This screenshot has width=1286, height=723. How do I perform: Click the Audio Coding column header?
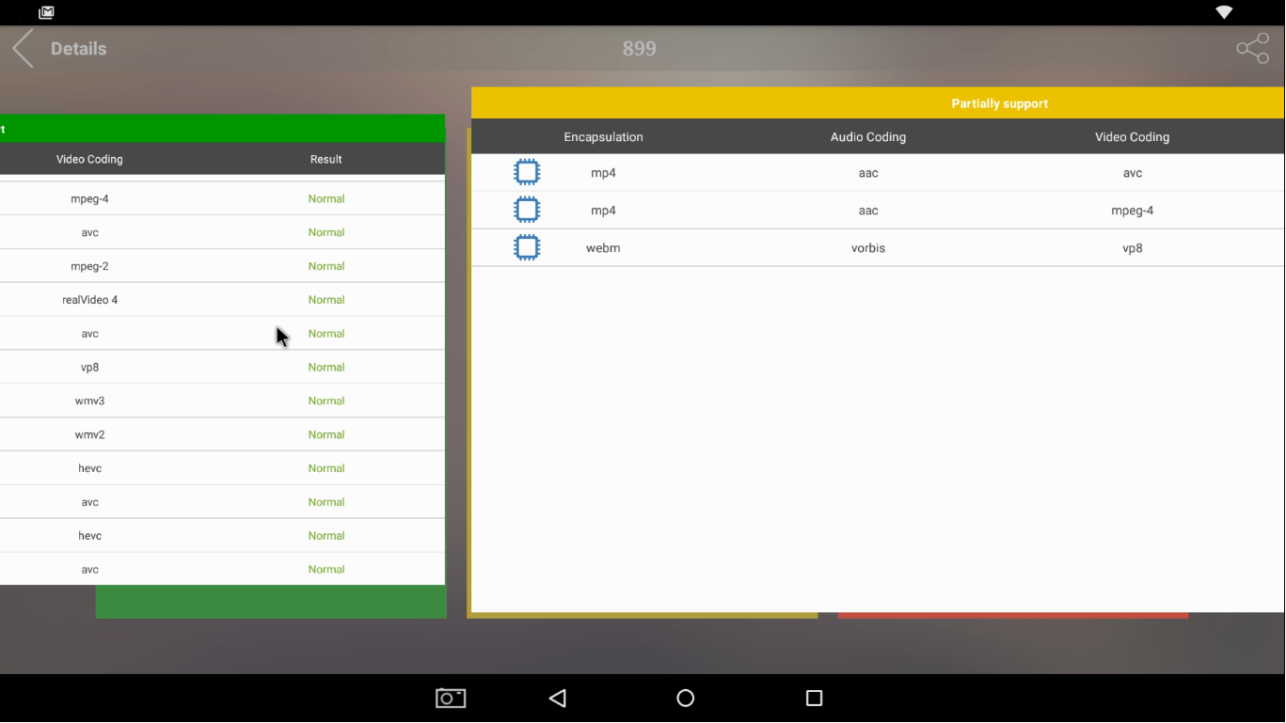pyautogui.click(x=868, y=137)
